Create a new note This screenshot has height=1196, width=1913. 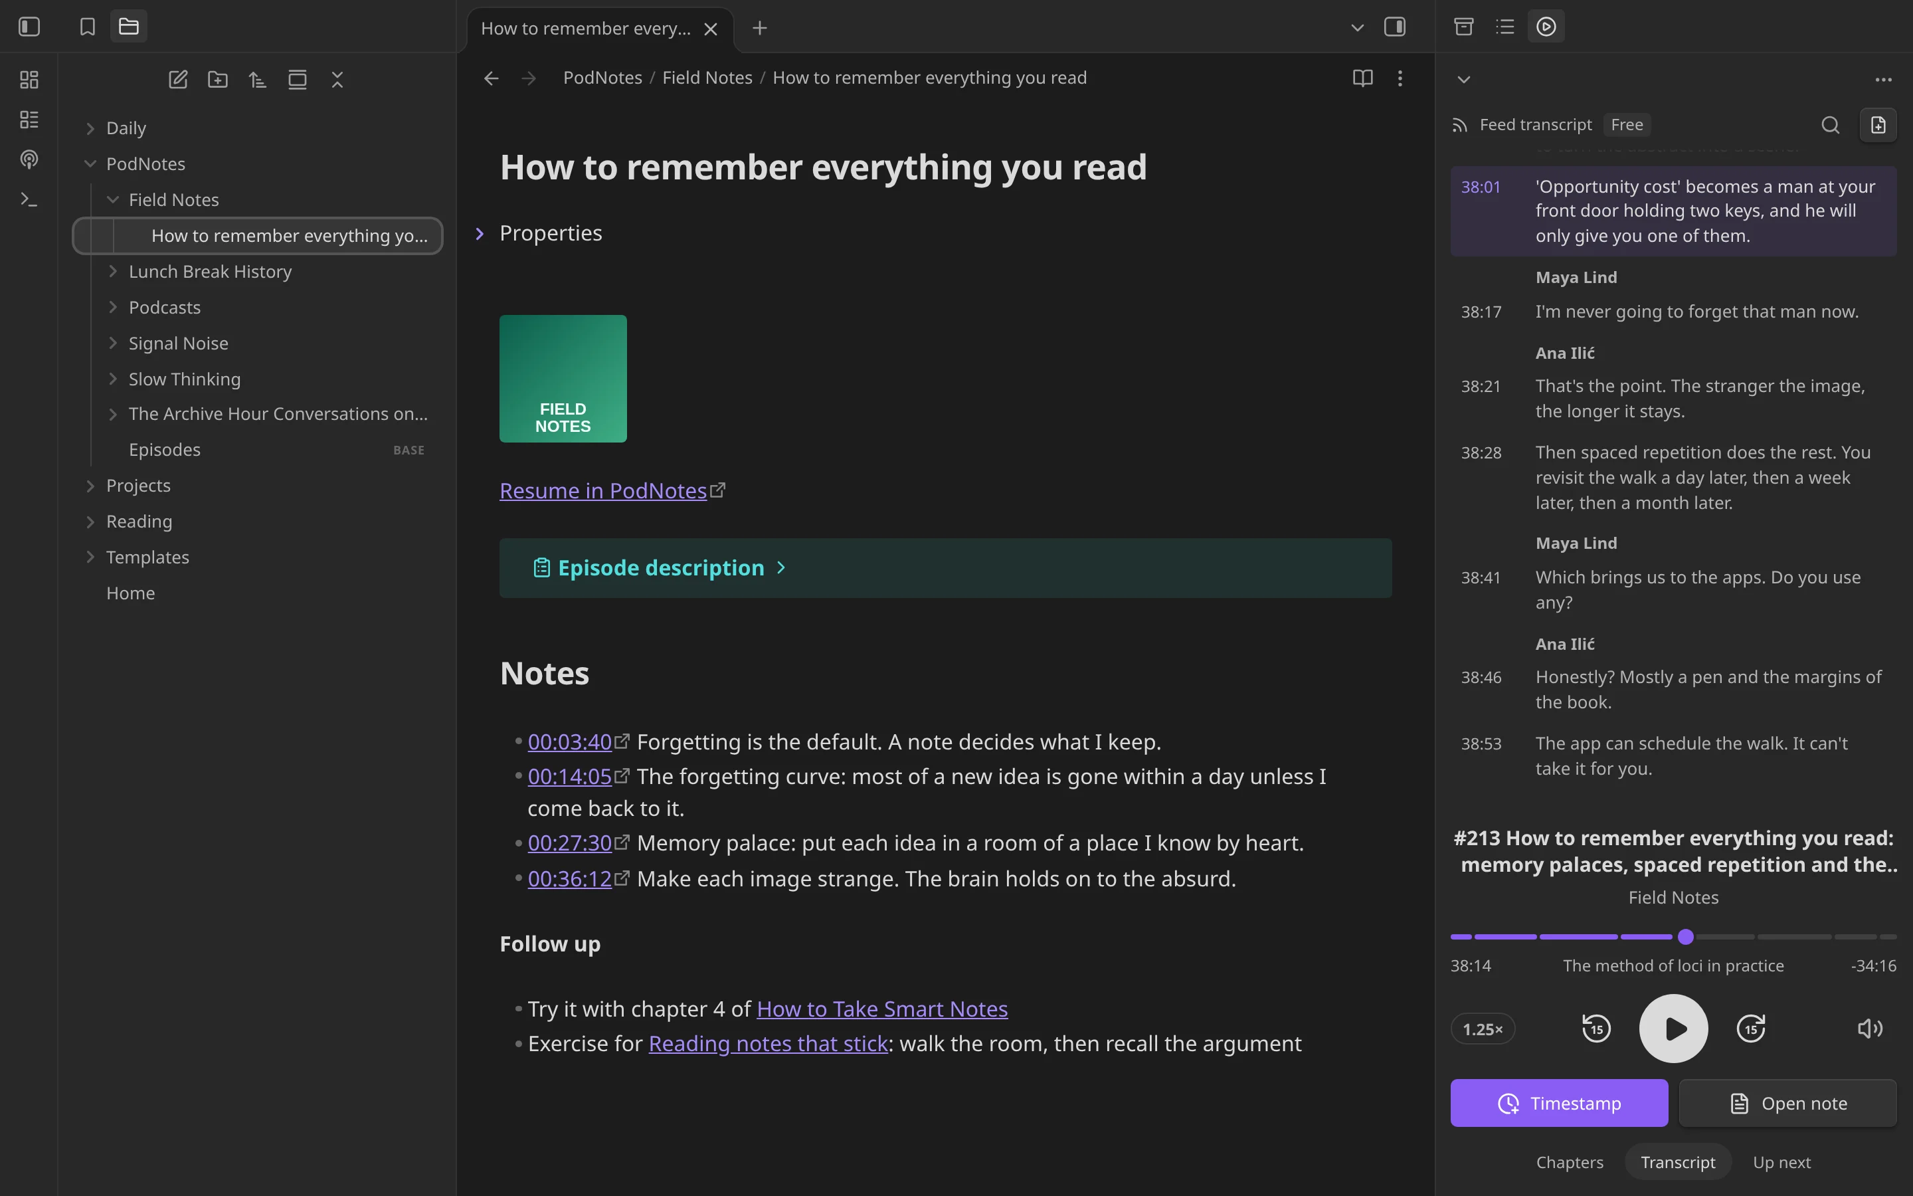(x=178, y=79)
